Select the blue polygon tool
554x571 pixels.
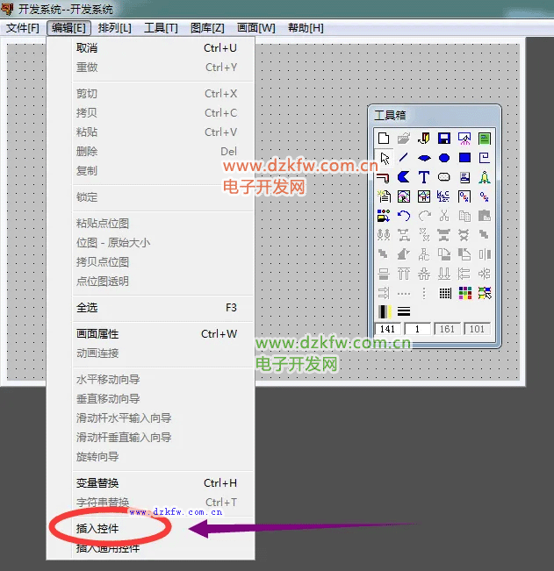click(x=404, y=177)
